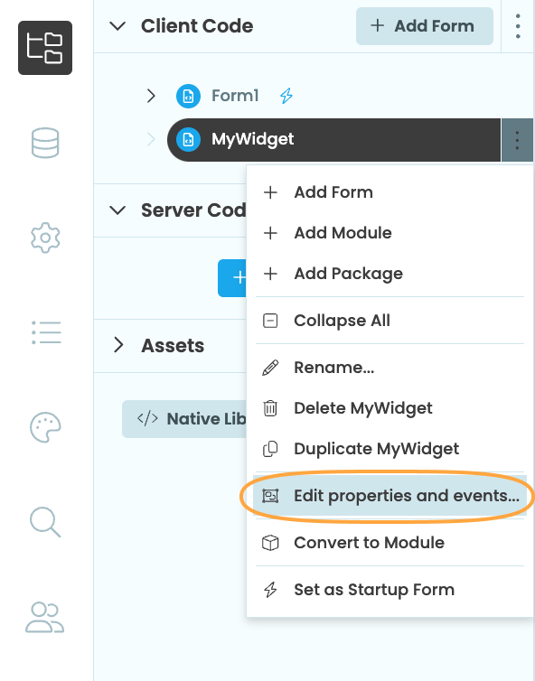Choose Add Module menu entry
The image size is (535, 681).
click(390, 233)
